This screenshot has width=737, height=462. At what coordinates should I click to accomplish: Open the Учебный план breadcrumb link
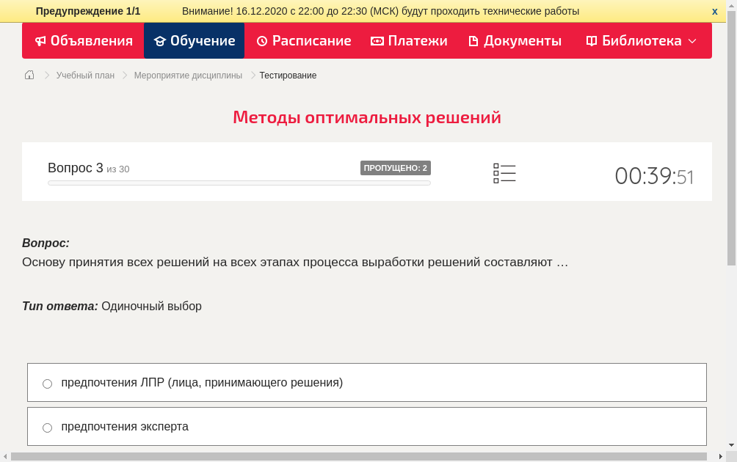(x=84, y=75)
